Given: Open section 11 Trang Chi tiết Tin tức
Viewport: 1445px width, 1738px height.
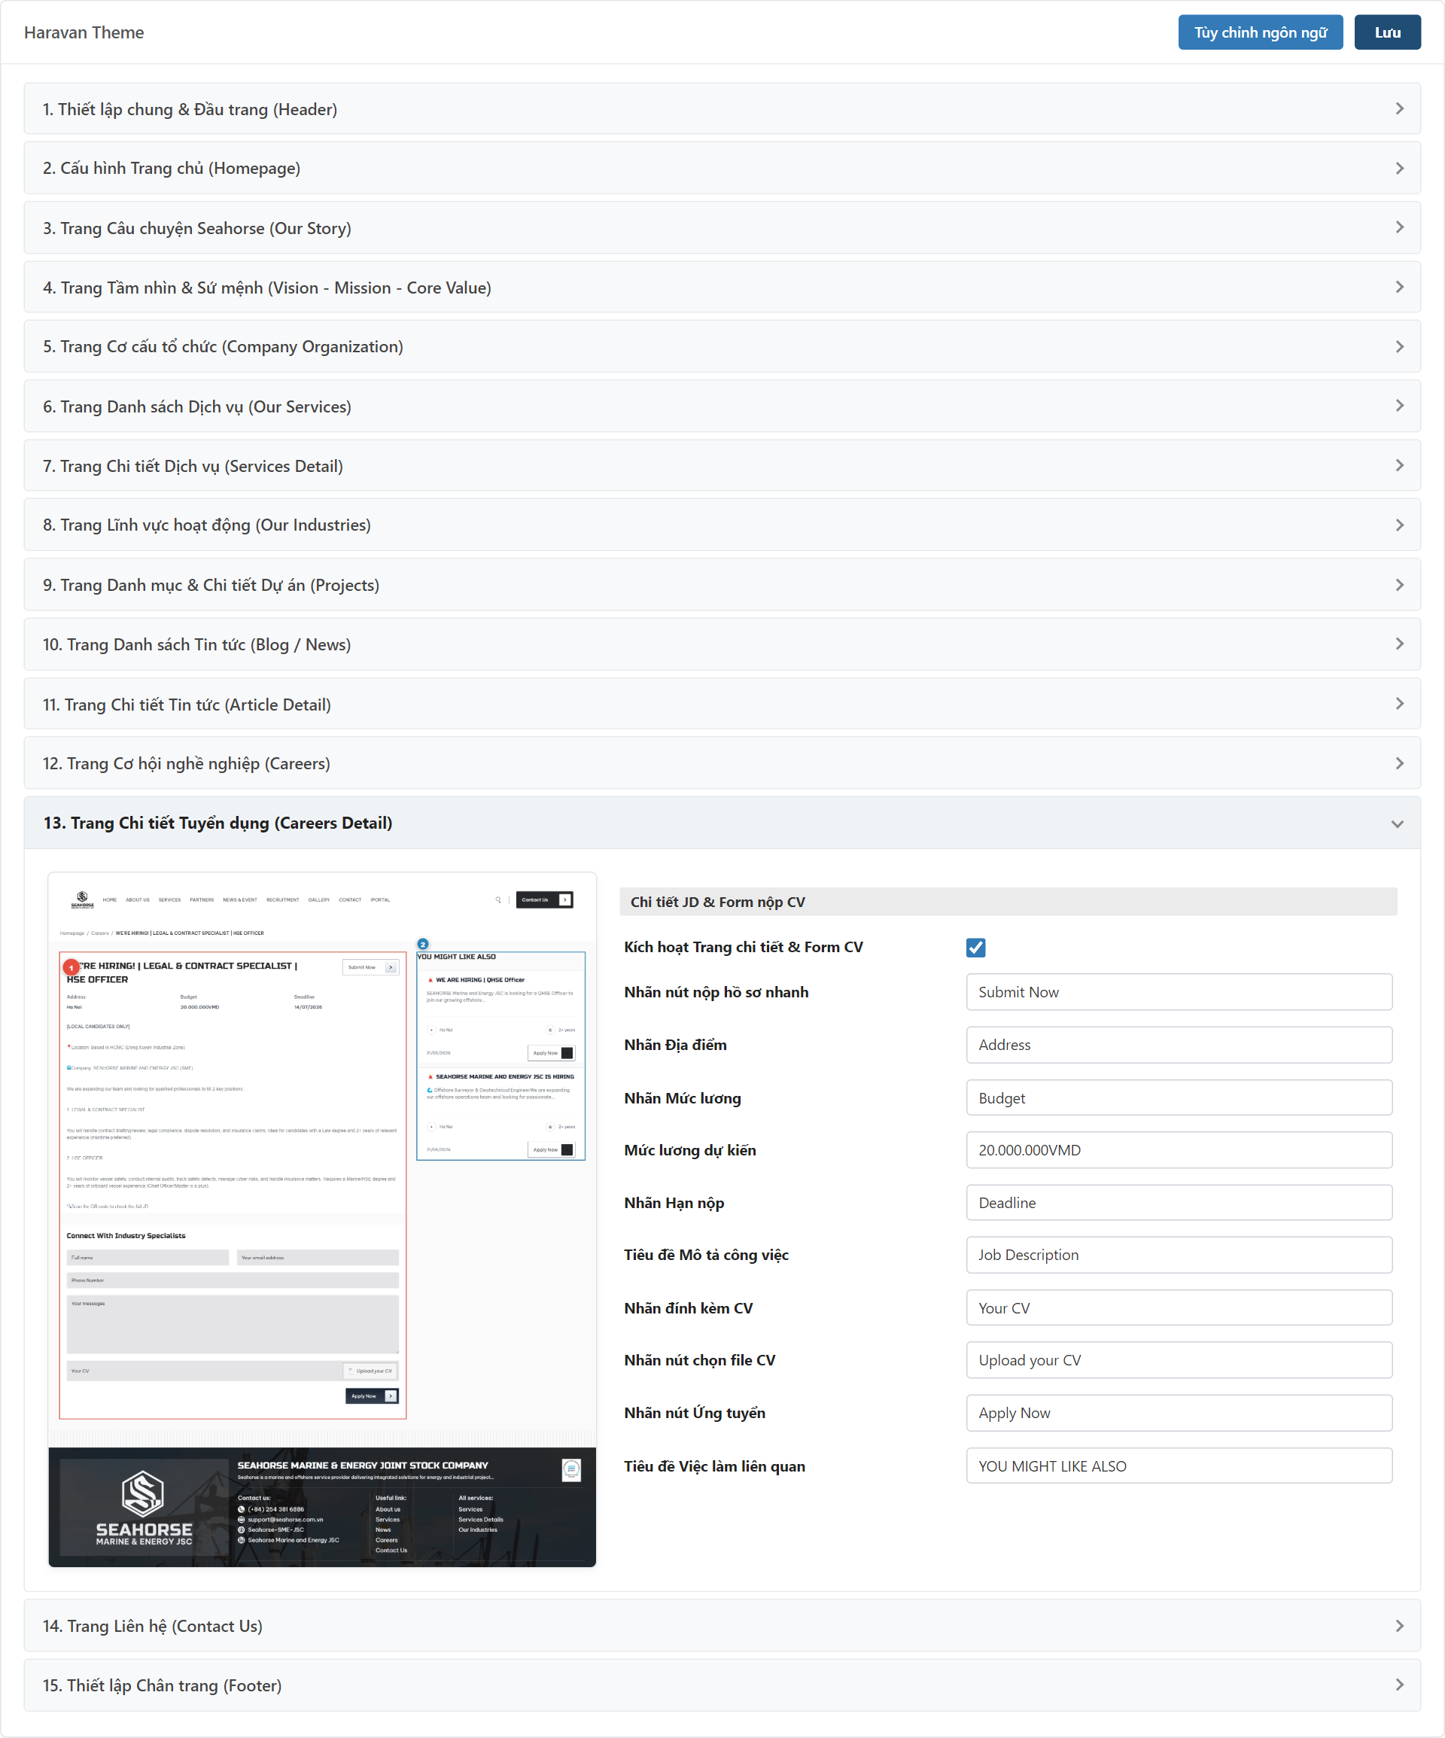Looking at the screenshot, I should click(722, 705).
